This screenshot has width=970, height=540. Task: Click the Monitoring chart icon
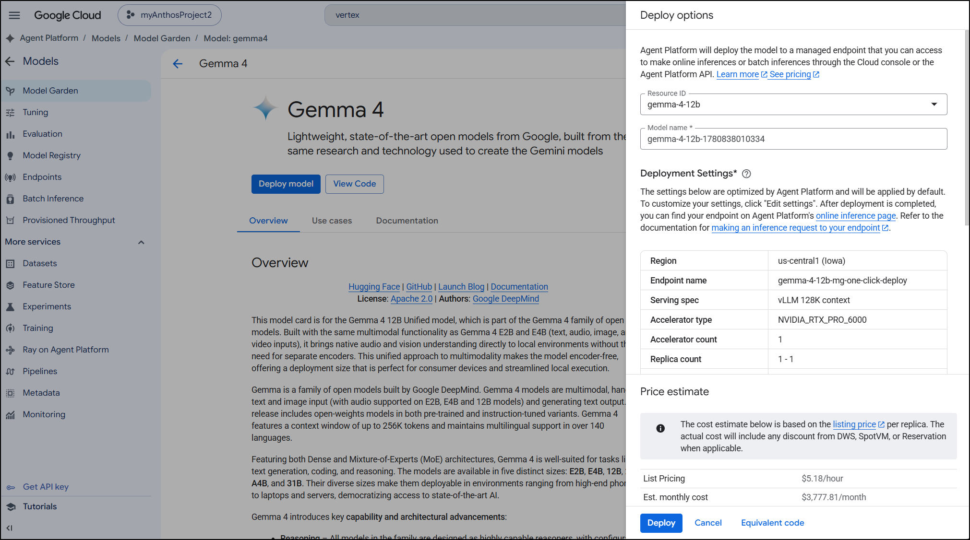coord(10,415)
